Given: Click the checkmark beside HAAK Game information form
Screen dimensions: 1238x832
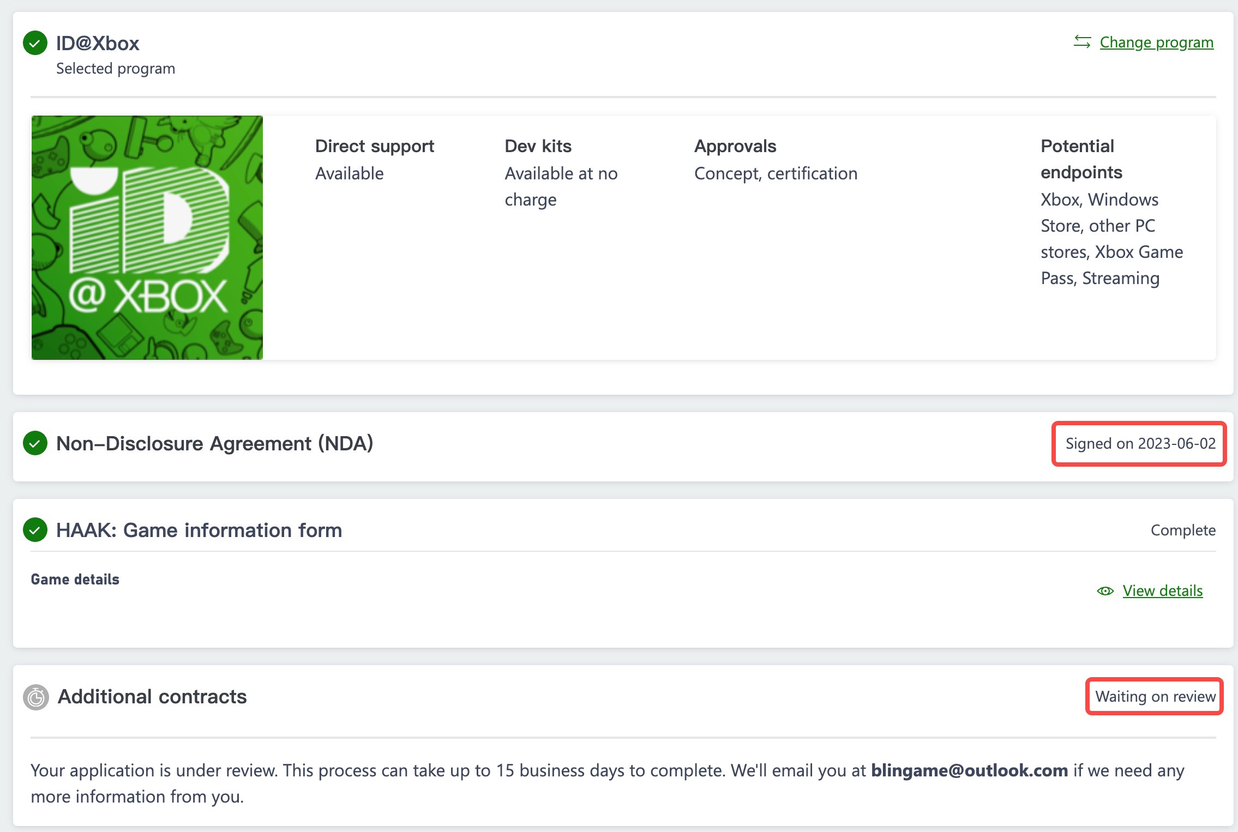Looking at the screenshot, I should [35, 530].
